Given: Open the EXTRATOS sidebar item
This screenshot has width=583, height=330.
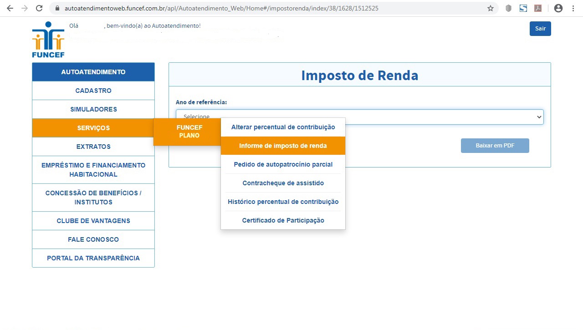Looking at the screenshot, I should pos(93,147).
